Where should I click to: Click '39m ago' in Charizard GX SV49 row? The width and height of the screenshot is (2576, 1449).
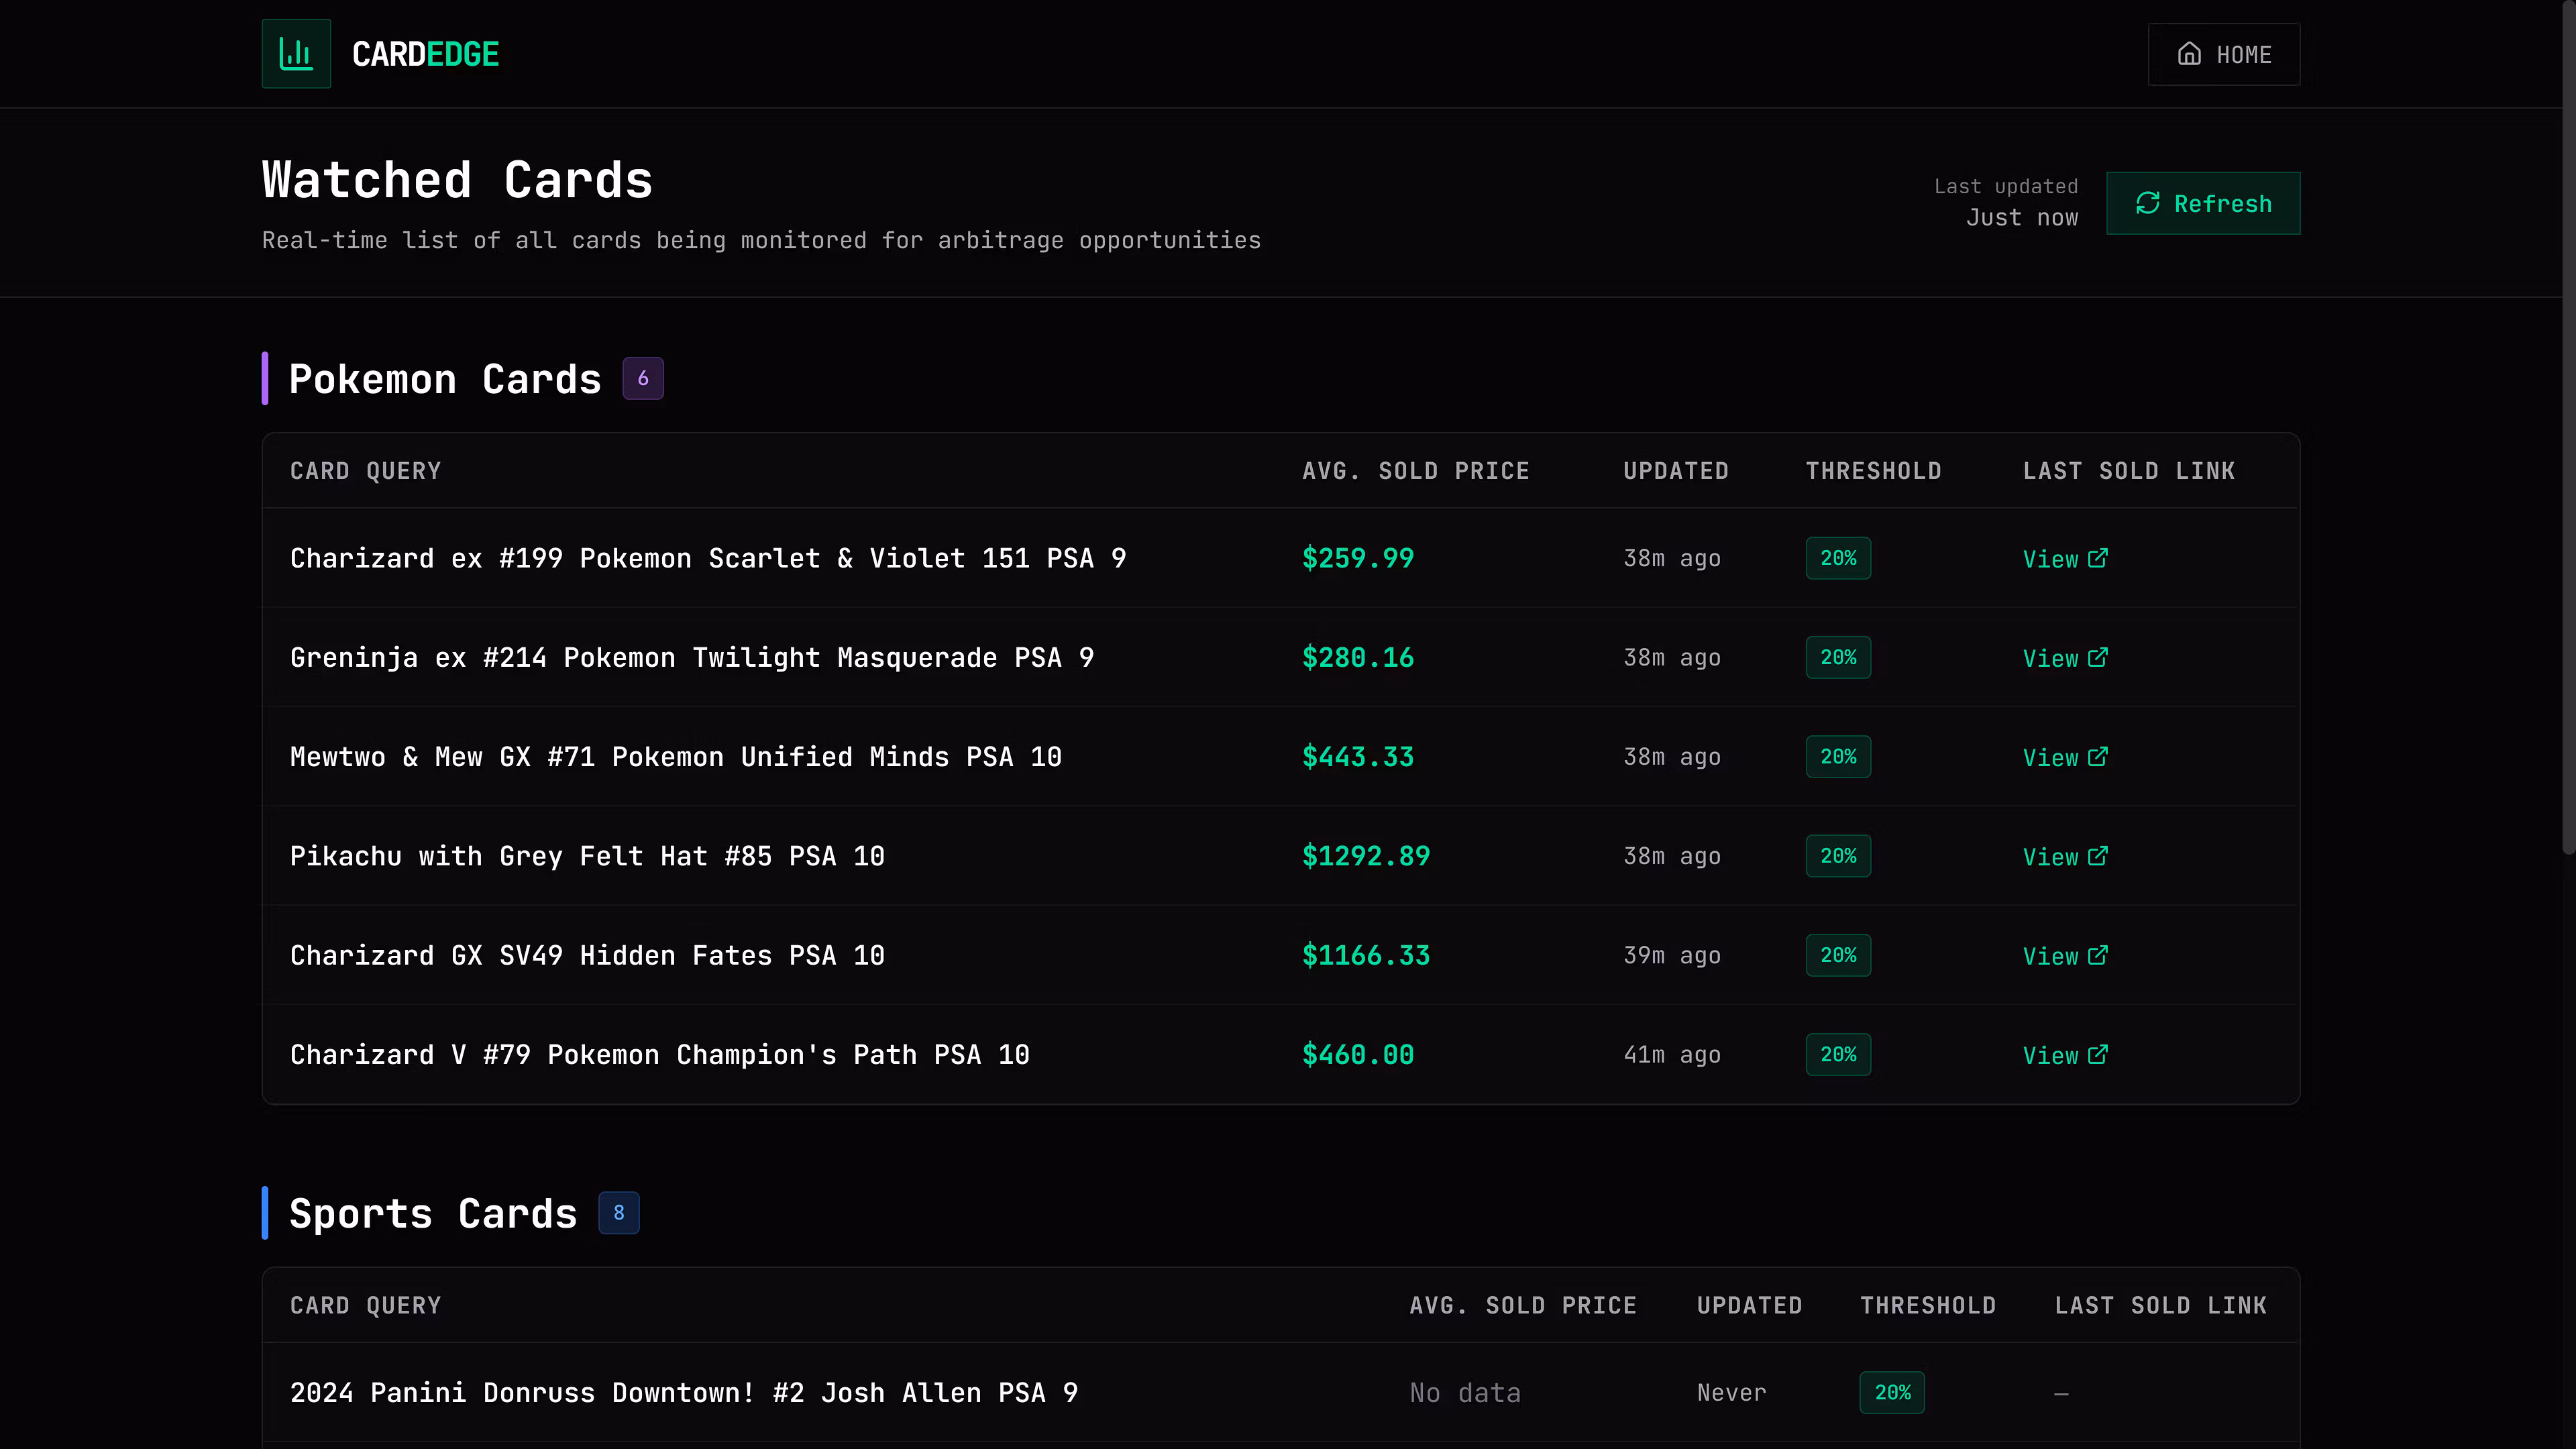pyautogui.click(x=1672, y=955)
